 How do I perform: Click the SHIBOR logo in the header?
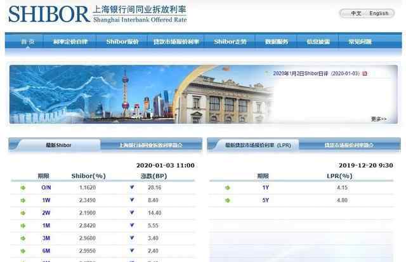[97, 14]
